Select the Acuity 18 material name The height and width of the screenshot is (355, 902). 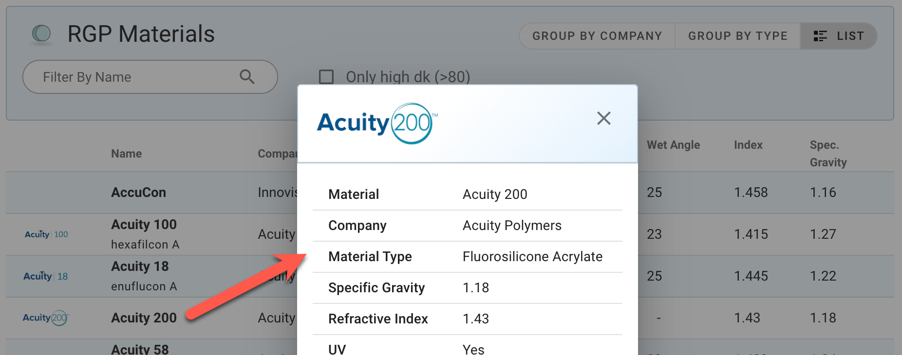140,266
